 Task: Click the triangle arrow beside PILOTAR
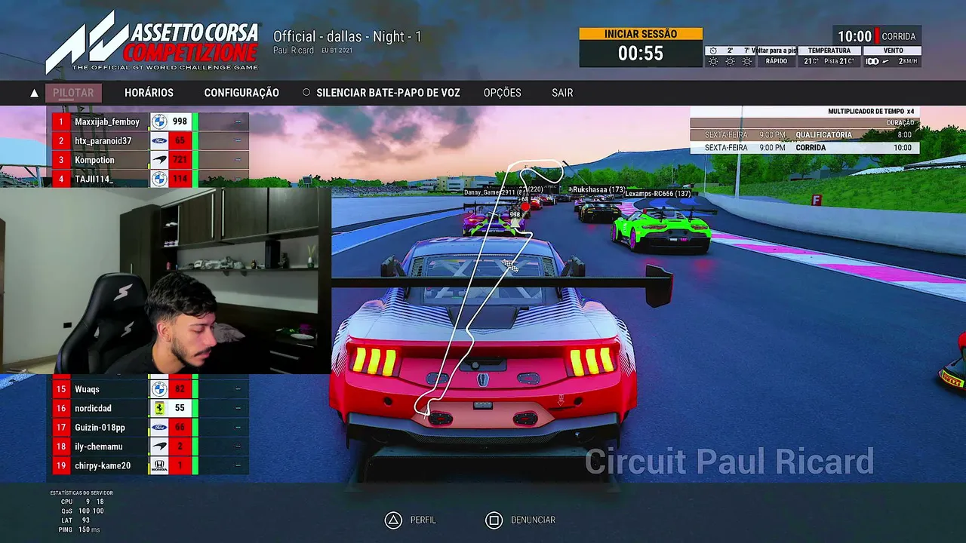pos(34,94)
